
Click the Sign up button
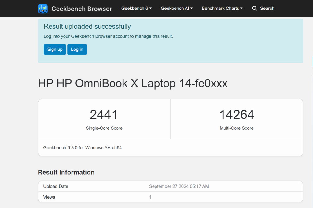click(55, 49)
